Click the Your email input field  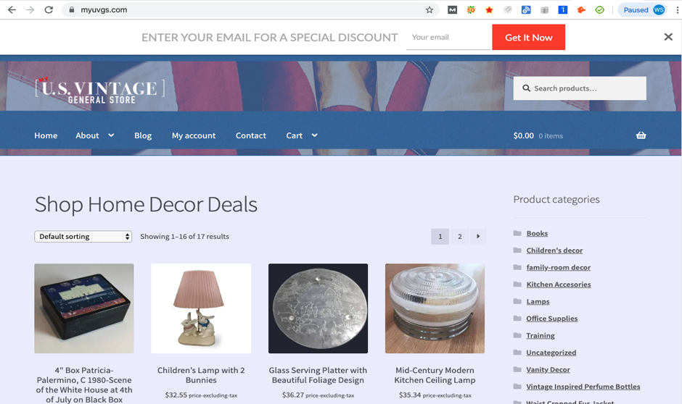(448, 38)
